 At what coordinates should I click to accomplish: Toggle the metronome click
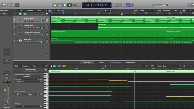(132, 5)
